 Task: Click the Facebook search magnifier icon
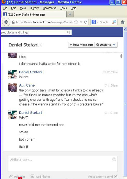[69, 33]
